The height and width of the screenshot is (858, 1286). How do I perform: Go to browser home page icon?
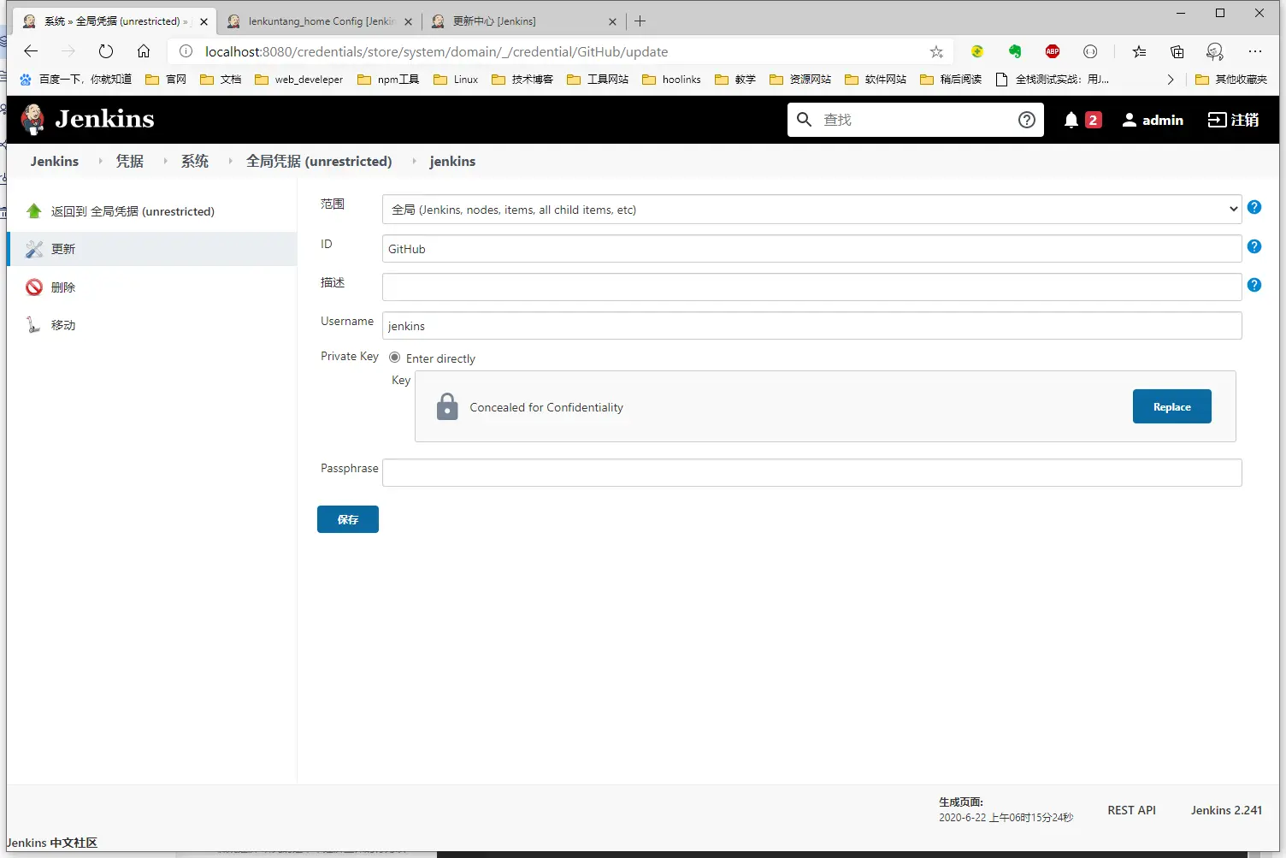pyautogui.click(x=144, y=51)
